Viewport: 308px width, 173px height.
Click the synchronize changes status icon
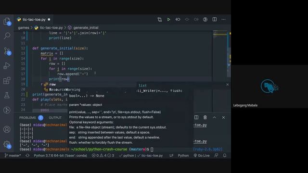27,156
